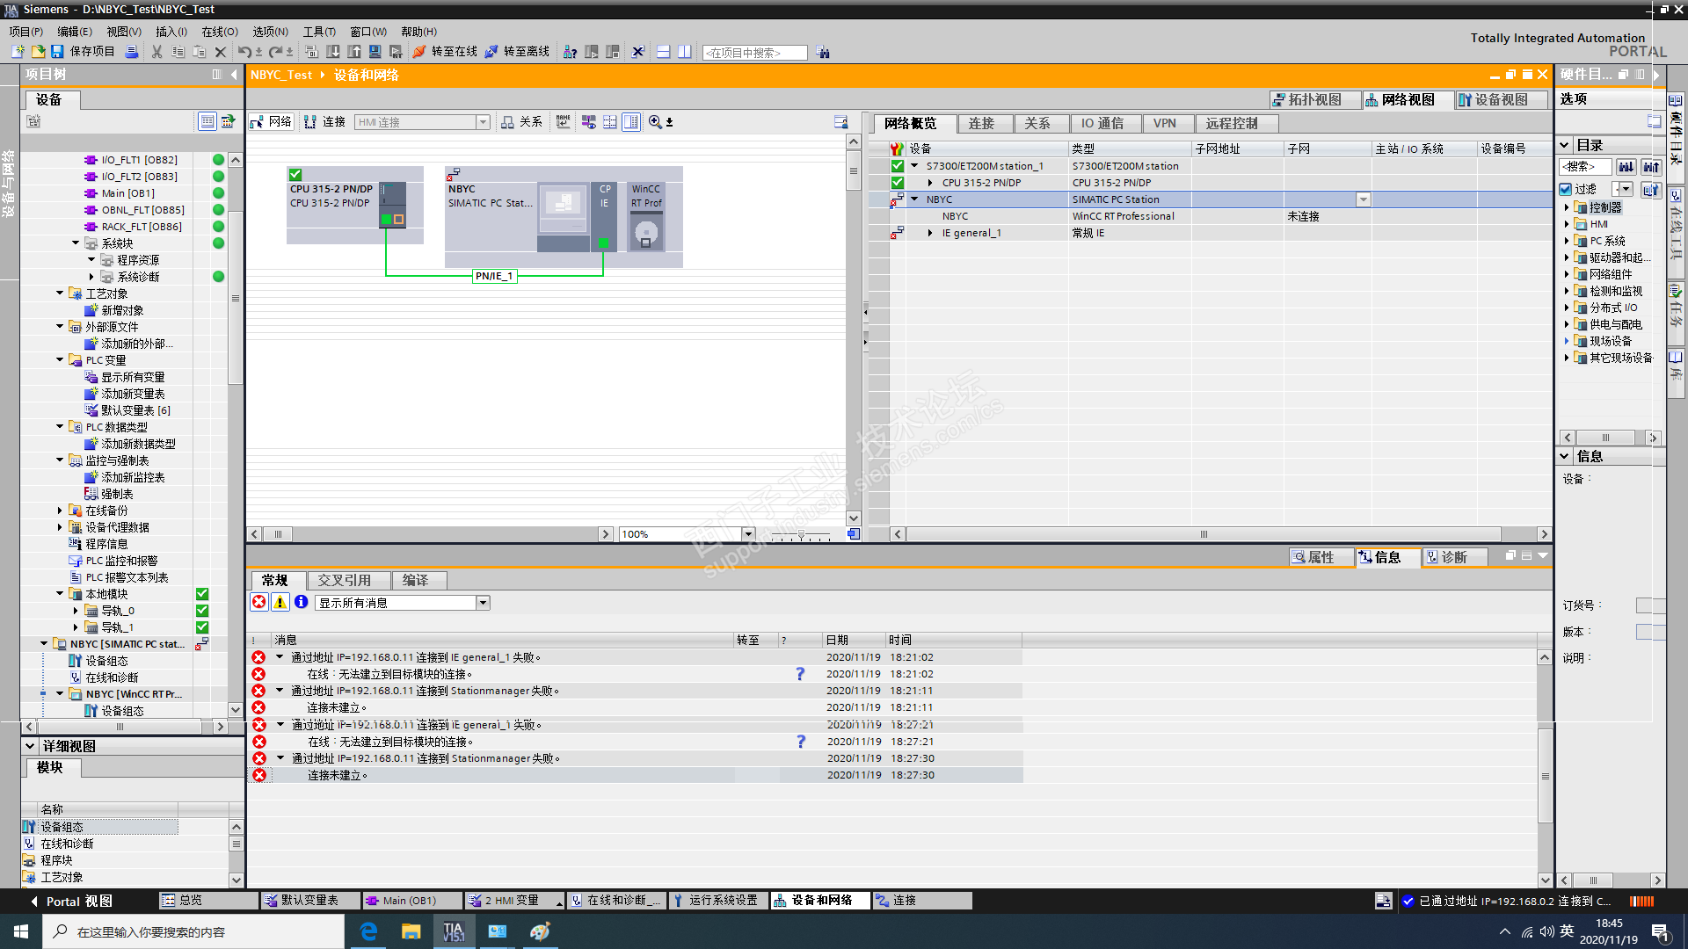This screenshot has width=1688, height=949.
Task: Click the zoom magnifier icon in network view
Action: 655,122
